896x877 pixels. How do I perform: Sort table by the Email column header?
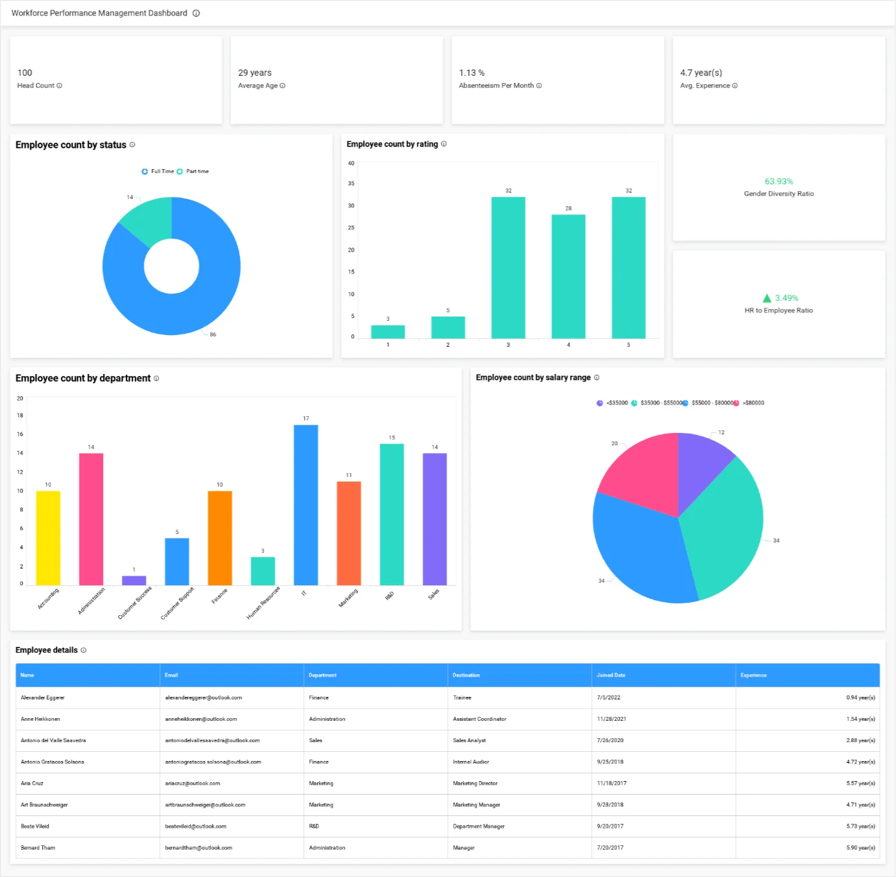click(x=232, y=675)
